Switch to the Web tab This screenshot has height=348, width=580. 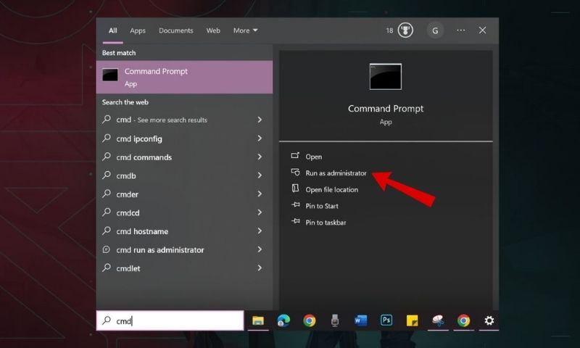pyautogui.click(x=213, y=30)
